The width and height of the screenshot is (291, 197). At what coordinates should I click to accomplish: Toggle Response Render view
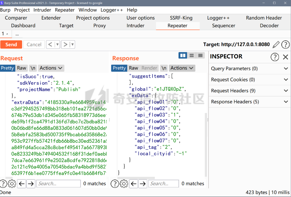pos(149,68)
